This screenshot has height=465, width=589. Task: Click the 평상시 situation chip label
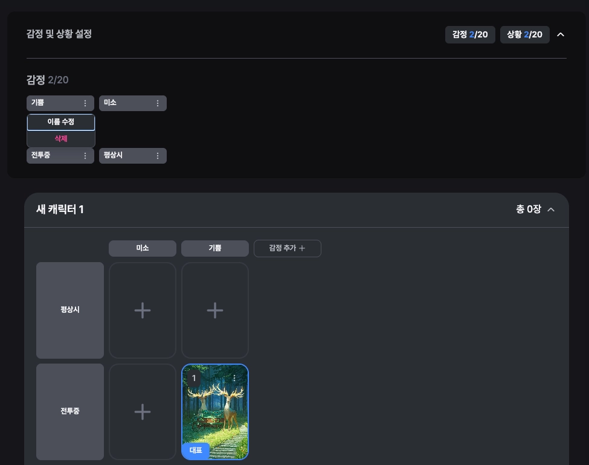(113, 155)
